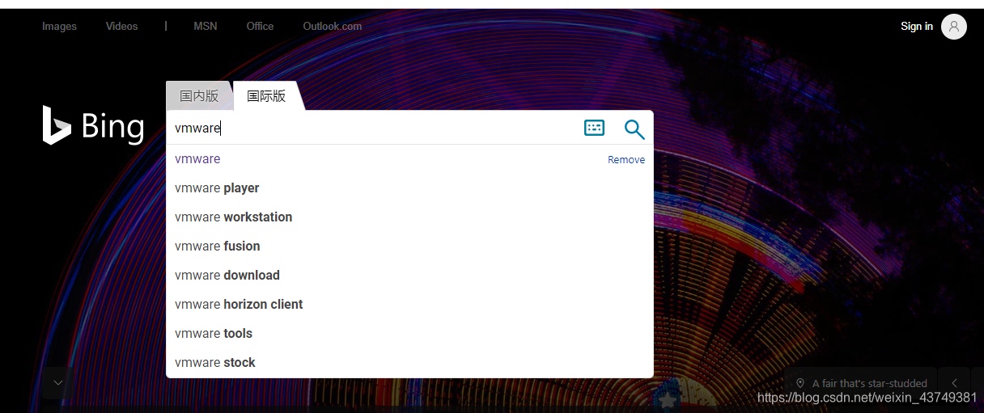Select the 'vmware tools' suggestion
Image resolution: width=984 pixels, height=413 pixels.
pos(409,334)
